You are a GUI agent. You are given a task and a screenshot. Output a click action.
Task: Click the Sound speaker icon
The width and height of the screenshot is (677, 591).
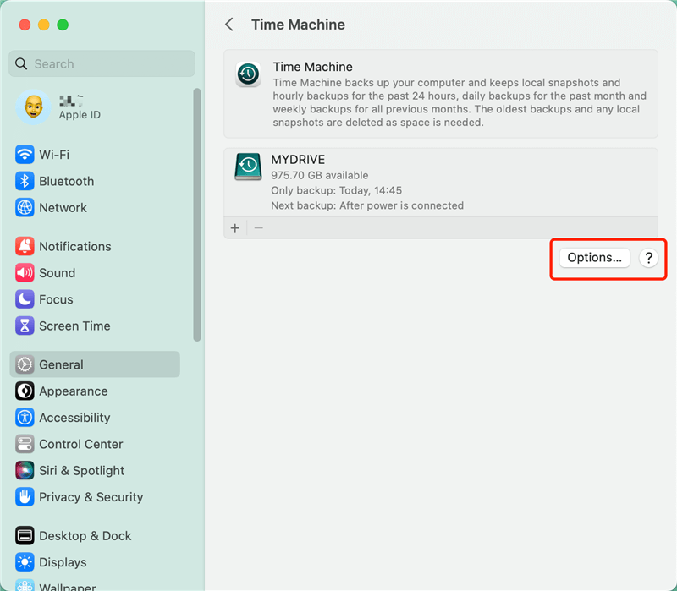(25, 273)
